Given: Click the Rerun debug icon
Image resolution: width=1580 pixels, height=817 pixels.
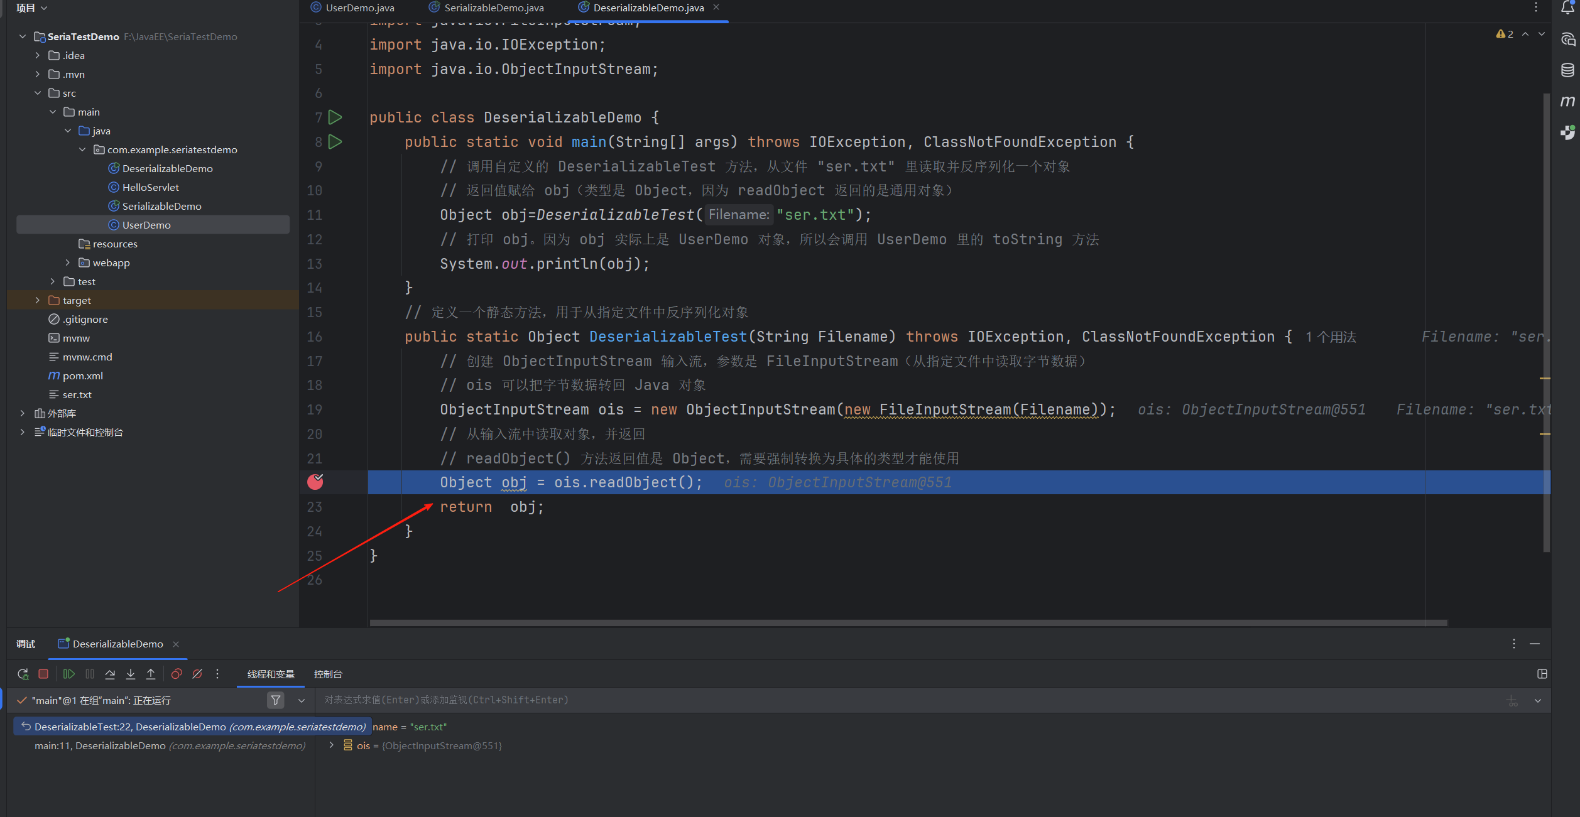Looking at the screenshot, I should tap(23, 674).
